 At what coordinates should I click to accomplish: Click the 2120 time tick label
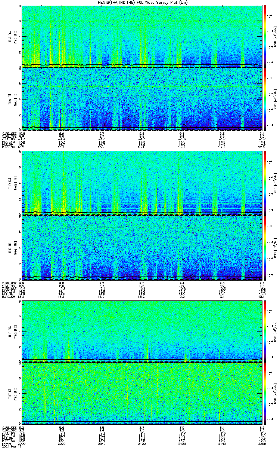[182, 443]
